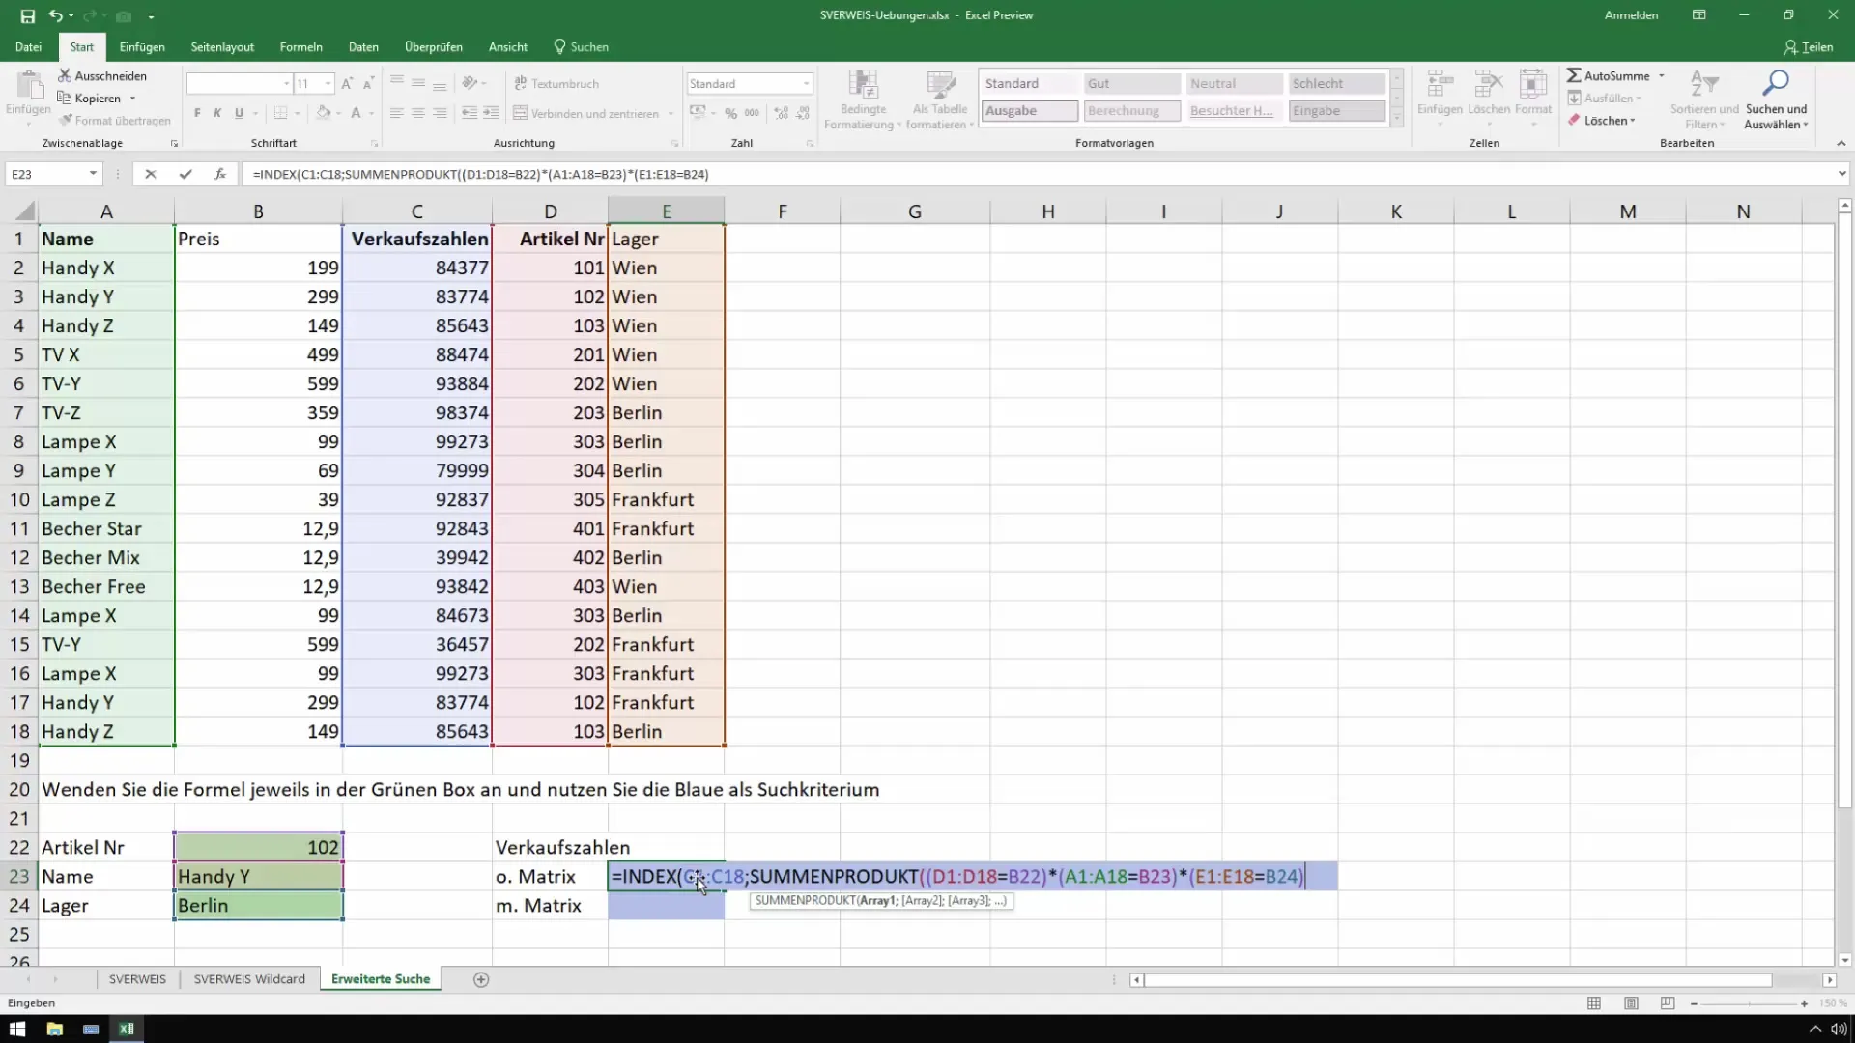Click the increase indent icon
The width and height of the screenshot is (1855, 1043).
(x=491, y=113)
